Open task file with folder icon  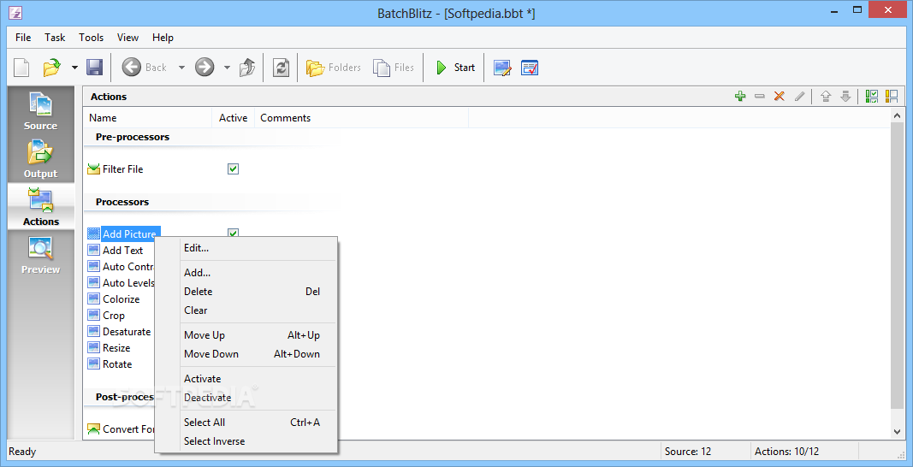pyautogui.click(x=52, y=68)
